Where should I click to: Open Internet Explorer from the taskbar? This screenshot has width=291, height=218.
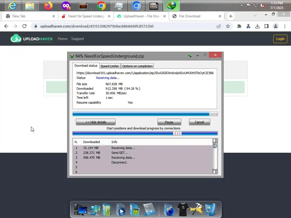(x=12, y=6)
